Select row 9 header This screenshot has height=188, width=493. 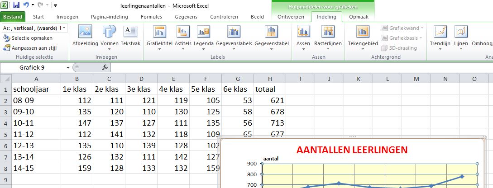6,179
